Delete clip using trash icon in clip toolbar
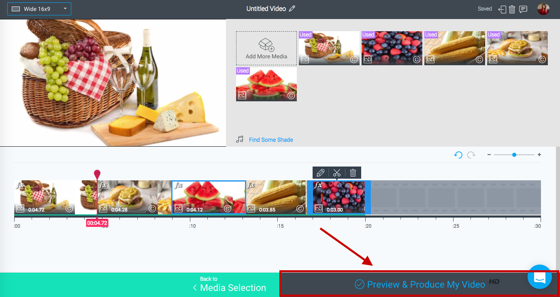Screen dimensions: 560x297 click(353, 173)
